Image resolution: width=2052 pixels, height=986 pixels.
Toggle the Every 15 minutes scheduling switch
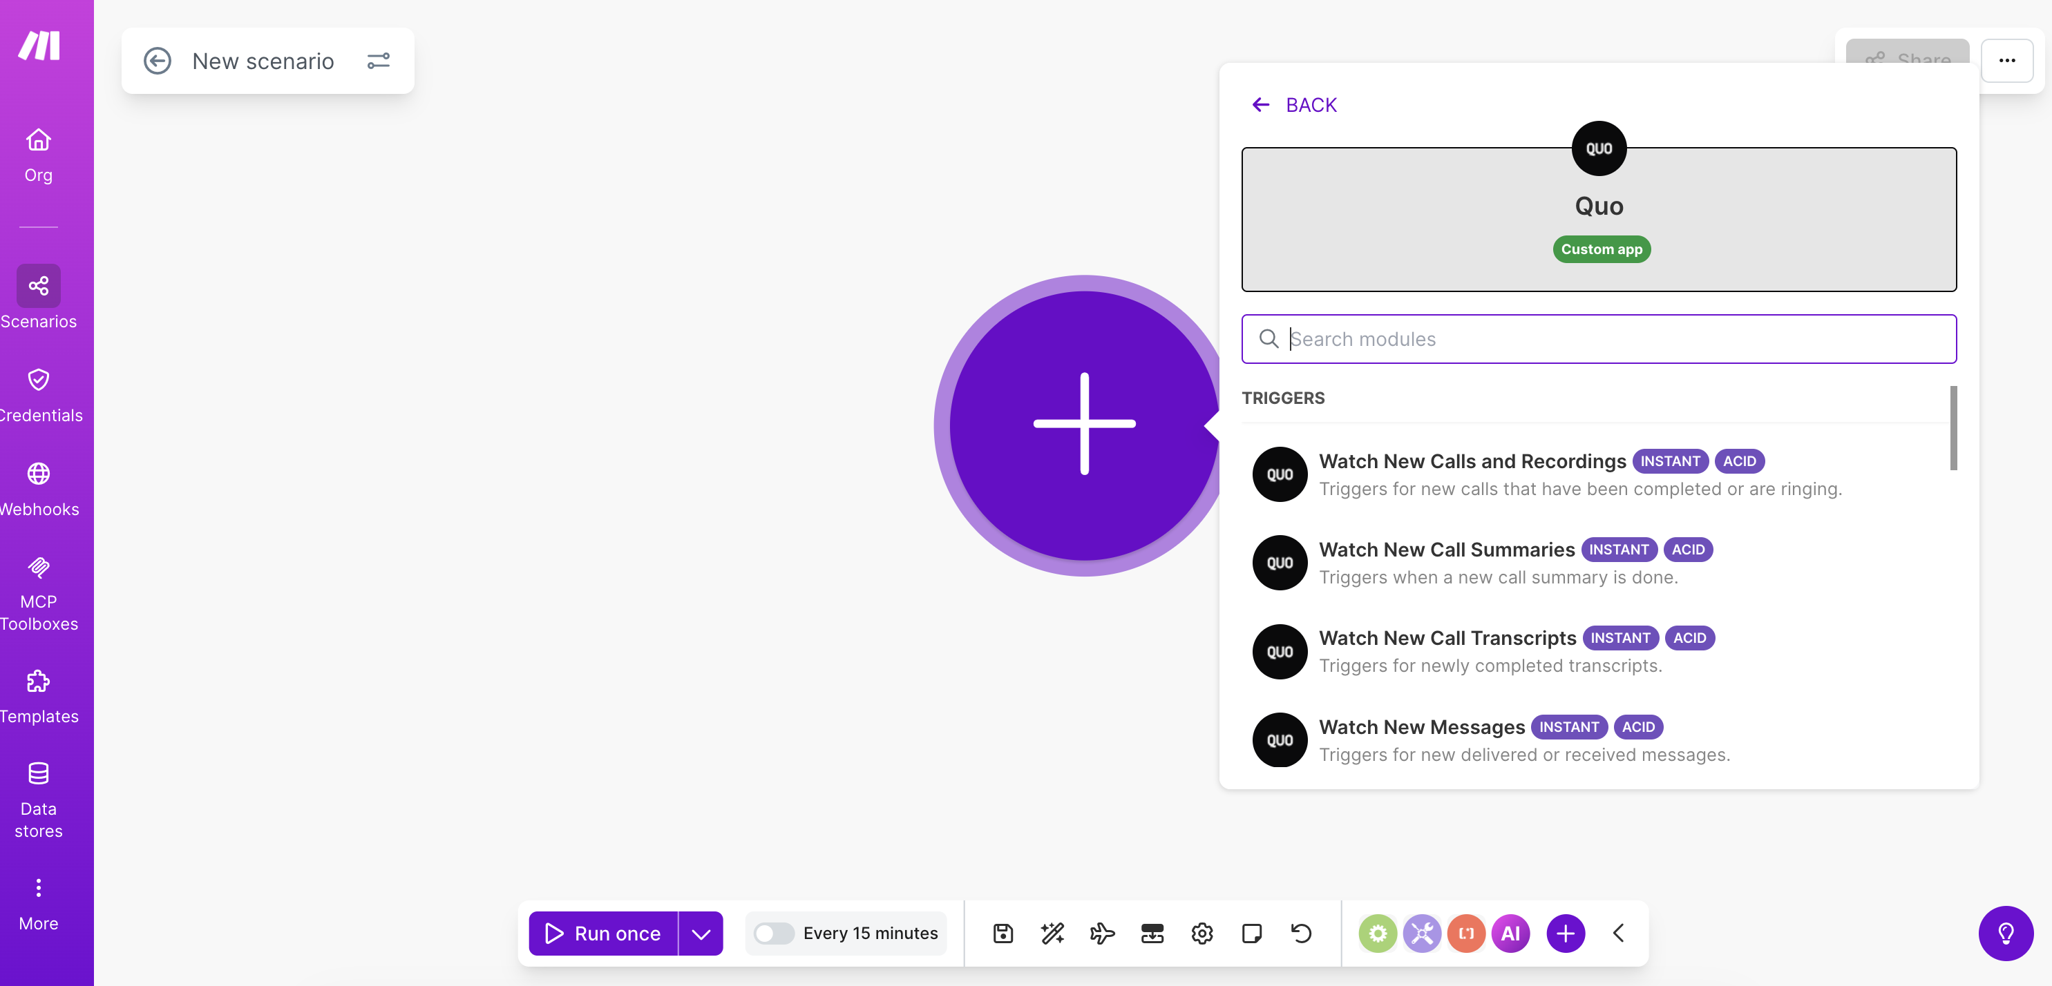pyautogui.click(x=774, y=933)
